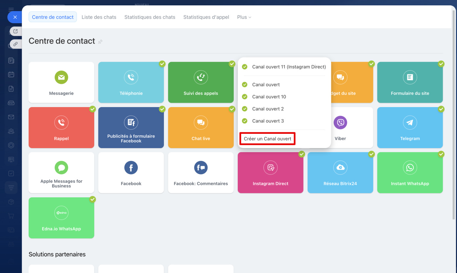This screenshot has height=273, width=457.
Task: Choose Canal ouvert 11 (Instagram Direct)
Action: coord(288,67)
